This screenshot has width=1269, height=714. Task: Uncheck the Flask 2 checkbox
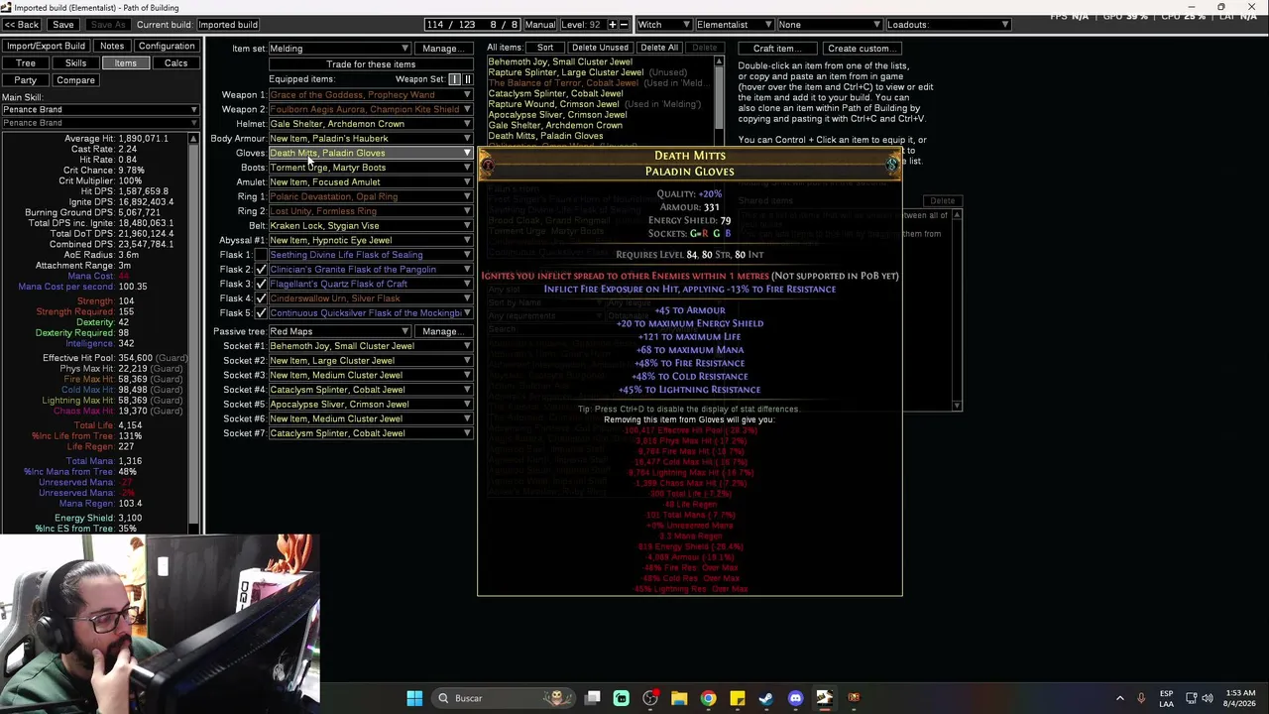pos(261,270)
